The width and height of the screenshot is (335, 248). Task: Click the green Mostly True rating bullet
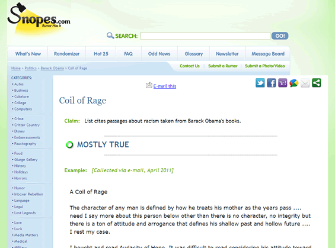(x=69, y=145)
